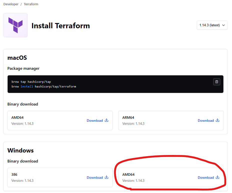Click the download arrow icon for macOS ARM64

(217, 120)
